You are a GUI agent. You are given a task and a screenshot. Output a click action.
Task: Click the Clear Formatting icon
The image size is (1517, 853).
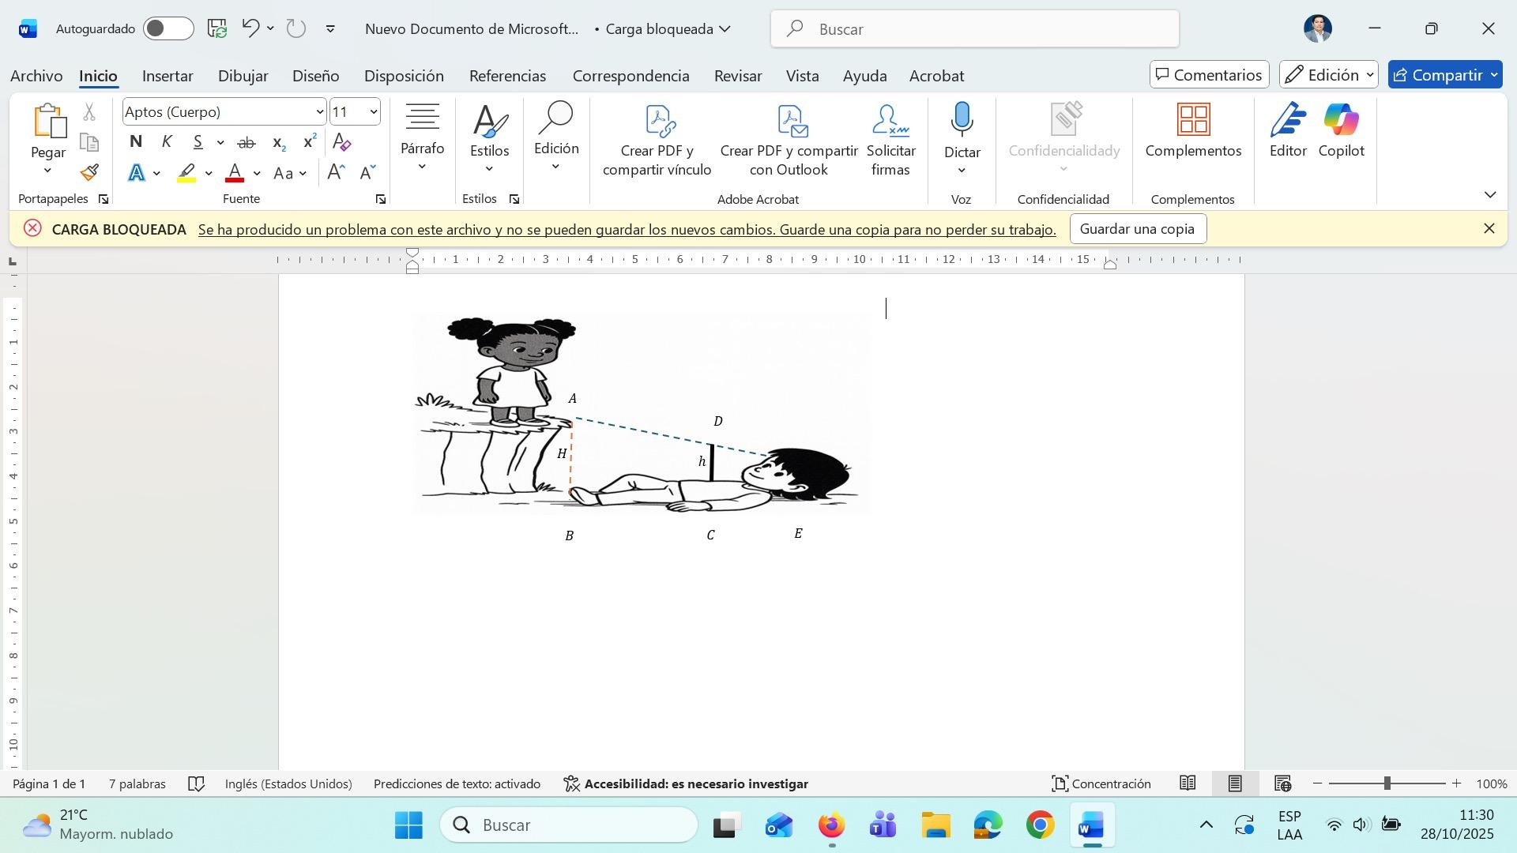[x=341, y=143]
